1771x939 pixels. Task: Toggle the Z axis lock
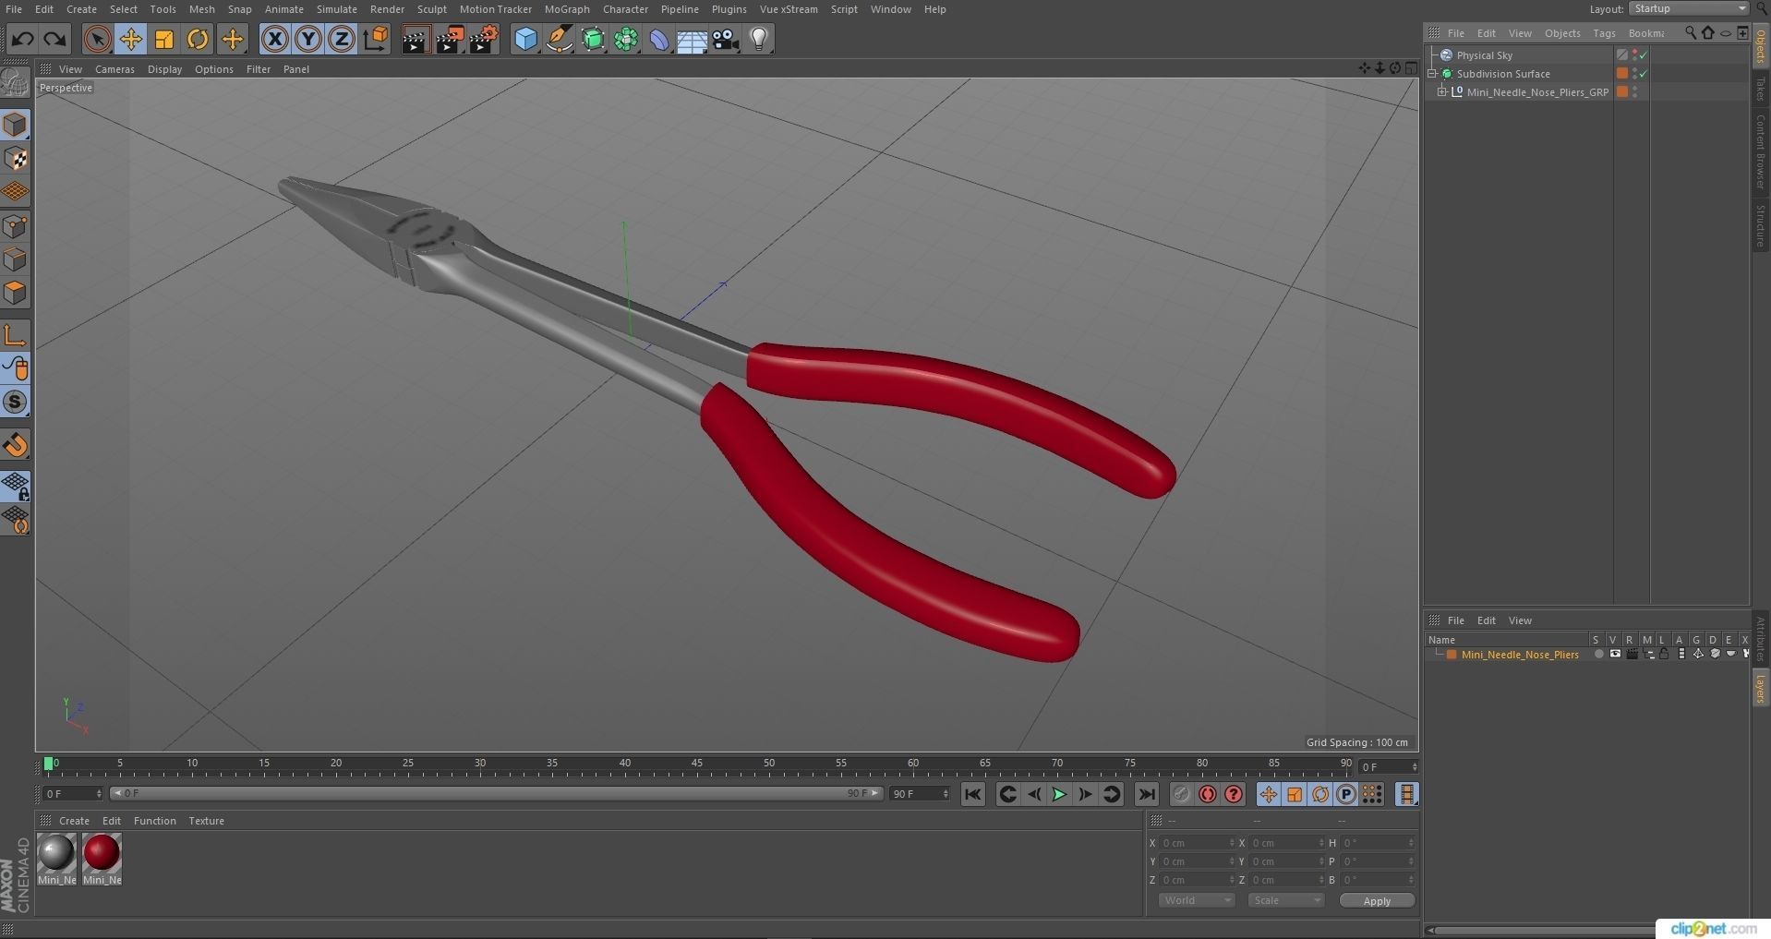tap(342, 39)
